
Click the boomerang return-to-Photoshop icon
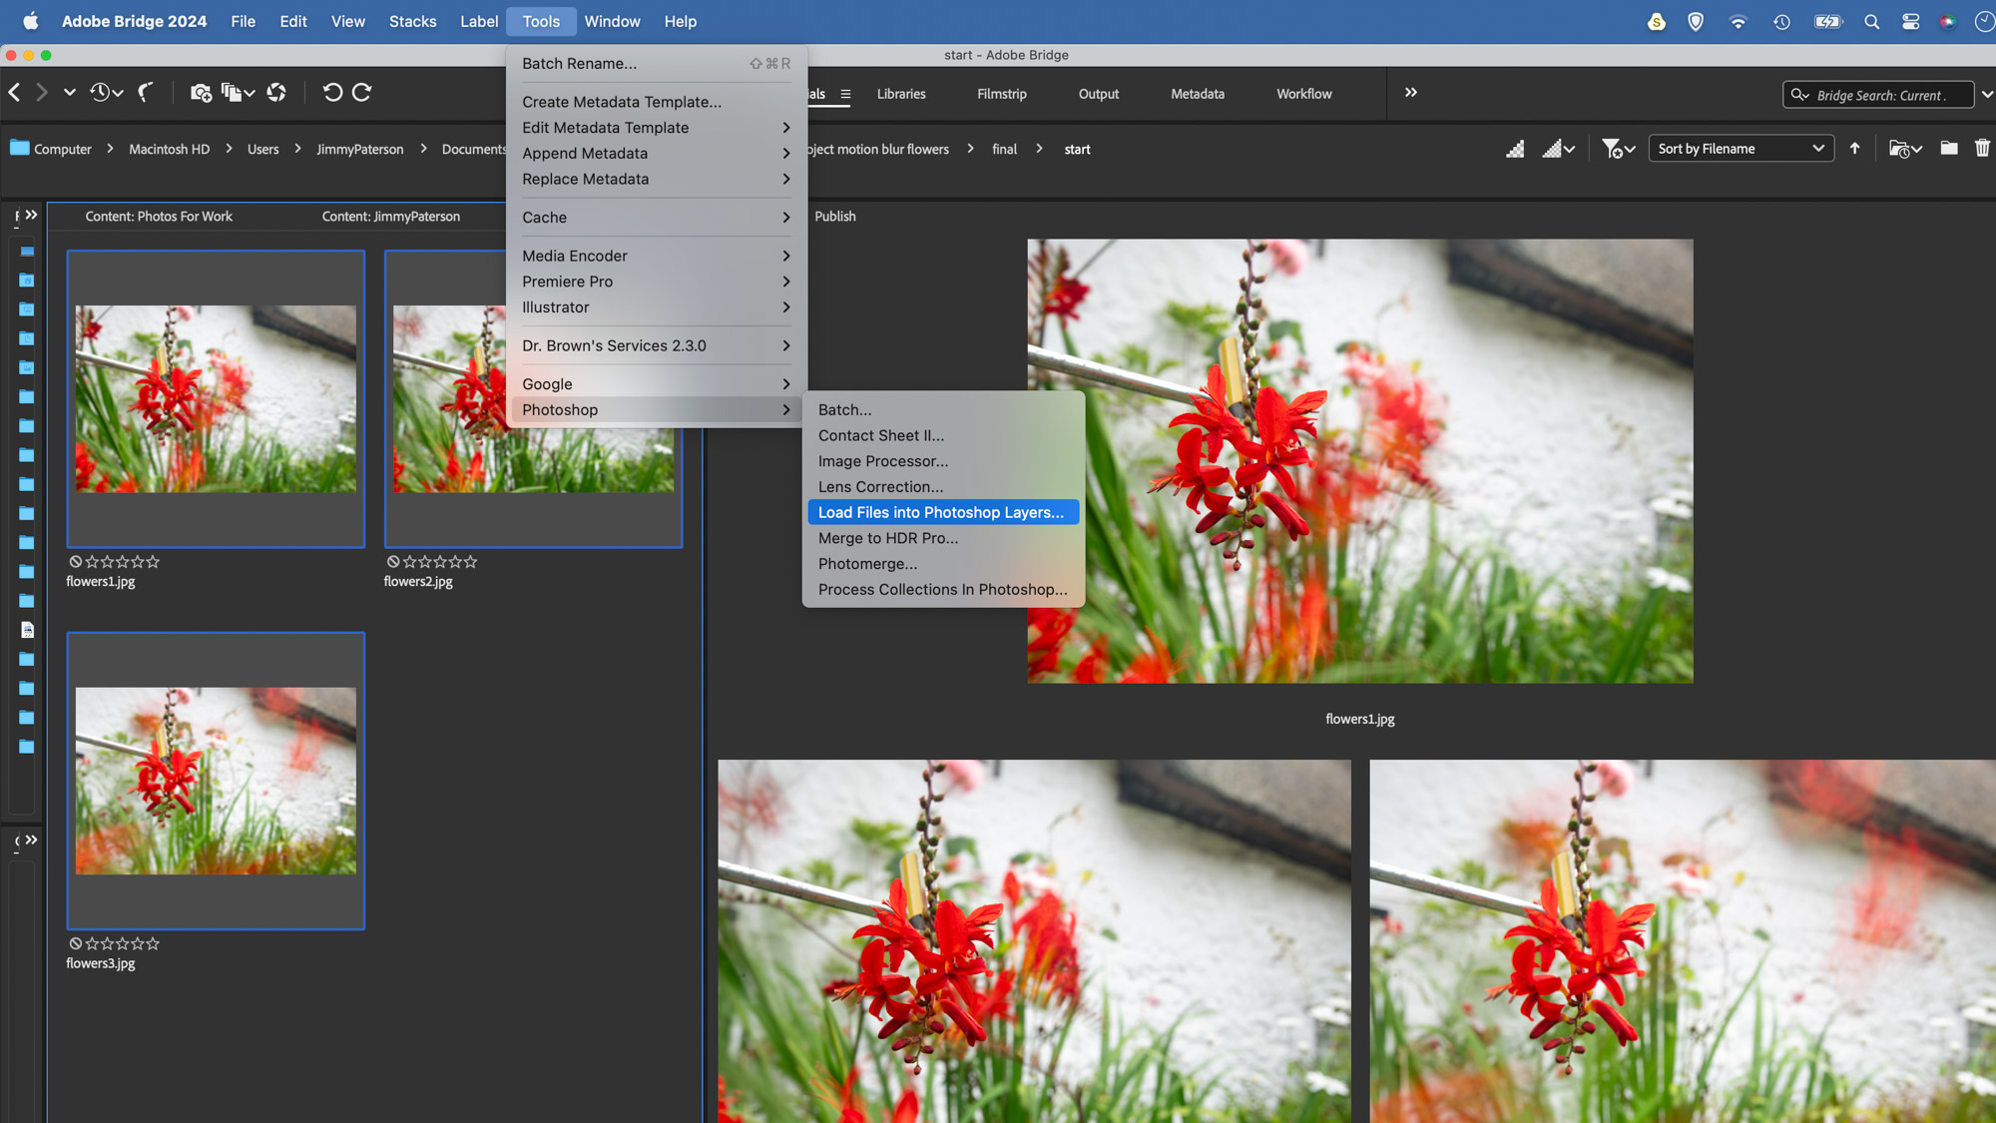tap(146, 93)
